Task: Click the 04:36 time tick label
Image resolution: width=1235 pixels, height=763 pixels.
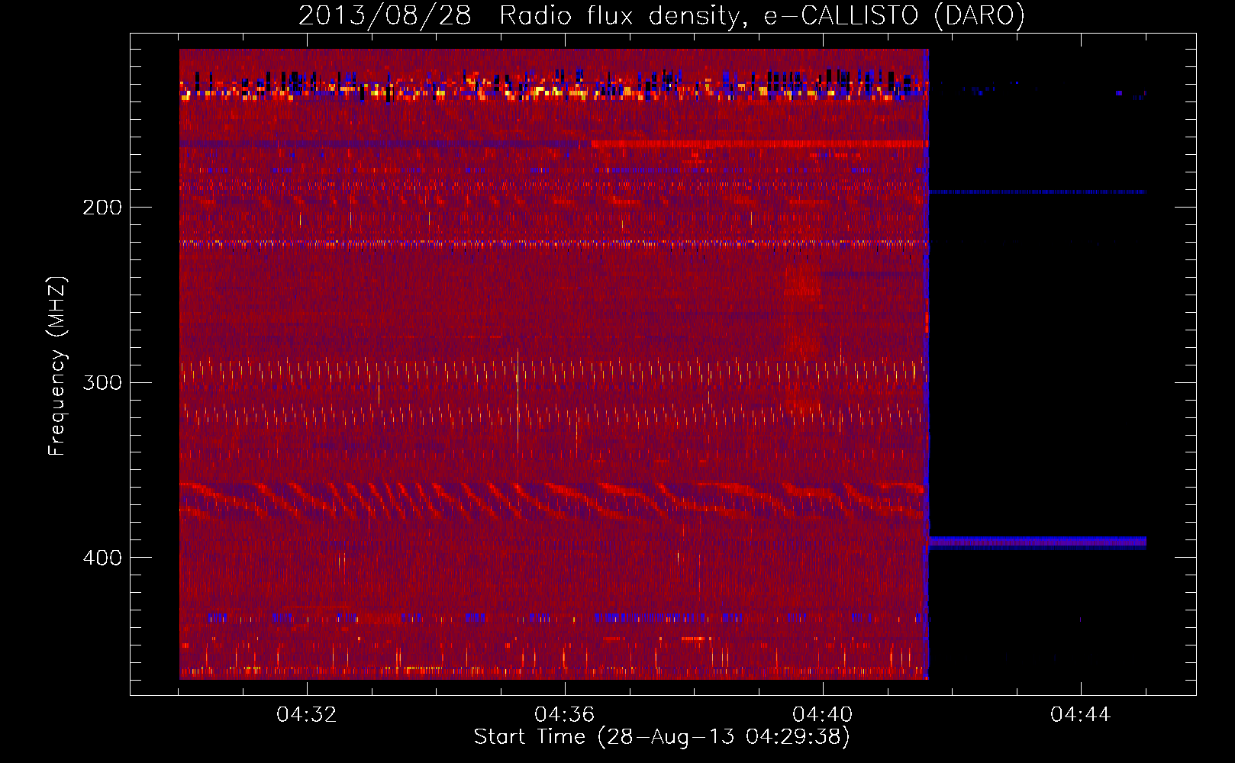Action: (x=565, y=715)
